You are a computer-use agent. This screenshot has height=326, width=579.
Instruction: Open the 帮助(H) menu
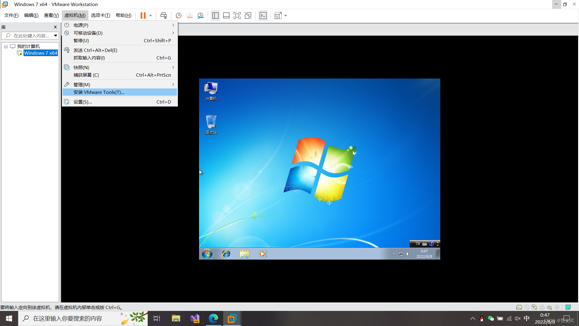pyautogui.click(x=123, y=15)
